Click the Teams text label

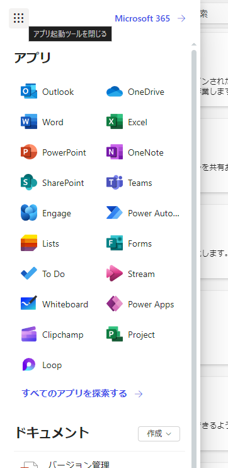pyautogui.click(x=140, y=183)
